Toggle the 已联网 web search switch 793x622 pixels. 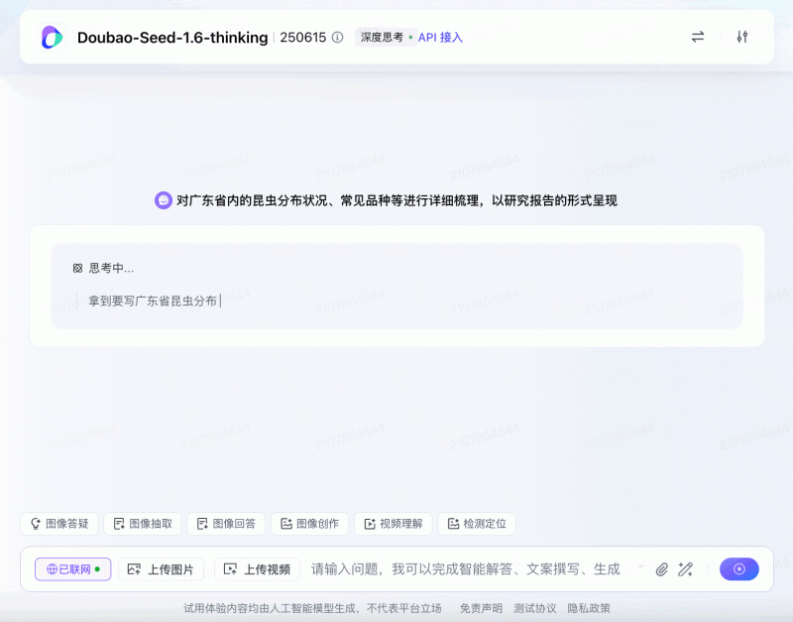point(72,569)
